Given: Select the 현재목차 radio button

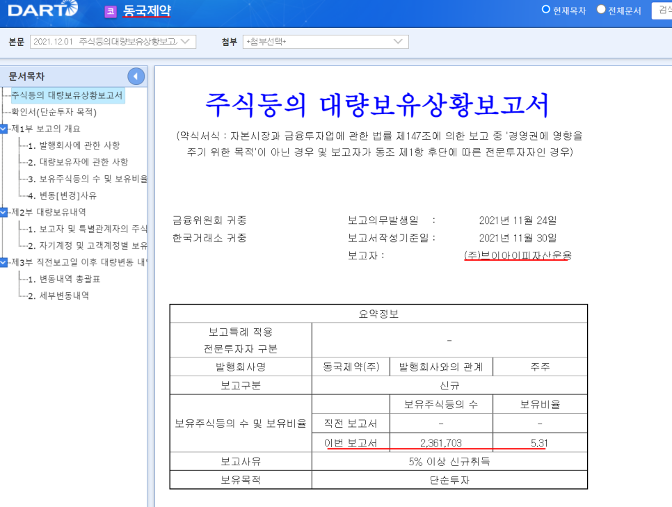Looking at the screenshot, I should [546, 10].
